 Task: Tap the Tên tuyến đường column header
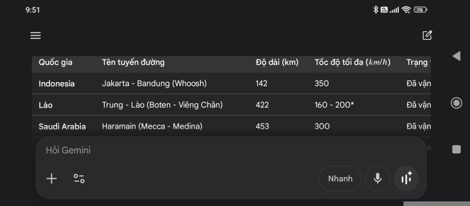pyautogui.click(x=133, y=62)
